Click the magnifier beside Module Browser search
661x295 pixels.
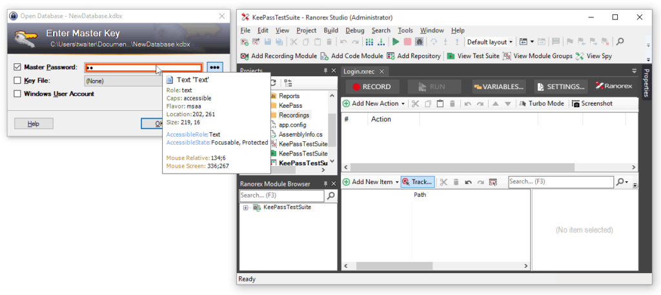pyautogui.click(x=331, y=196)
